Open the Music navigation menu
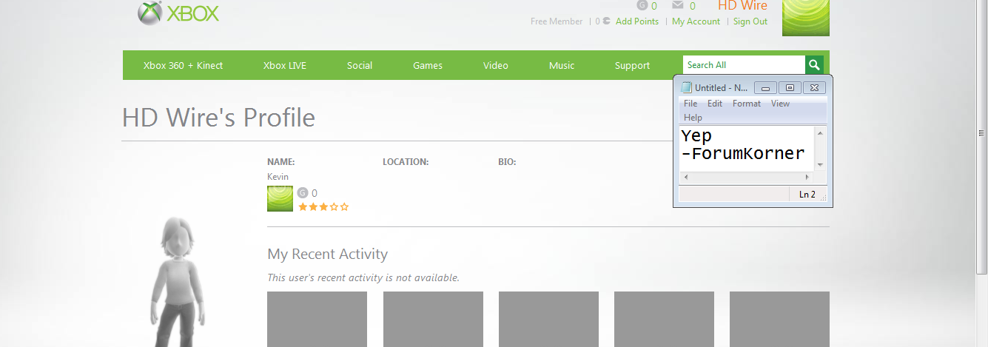 (562, 65)
